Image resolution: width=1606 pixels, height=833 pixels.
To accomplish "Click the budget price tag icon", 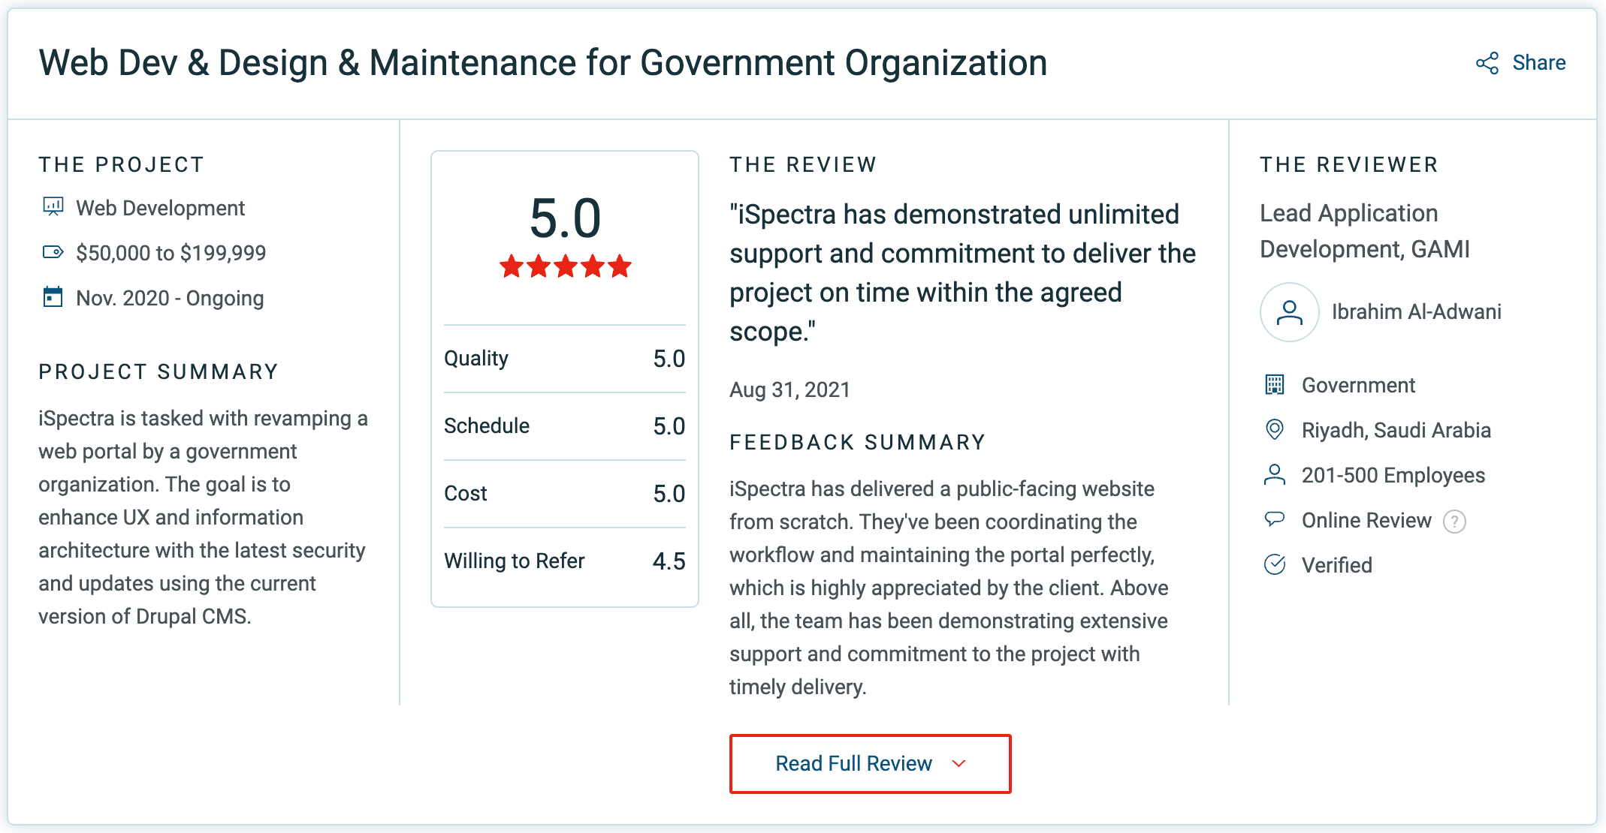I will click(x=53, y=252).
